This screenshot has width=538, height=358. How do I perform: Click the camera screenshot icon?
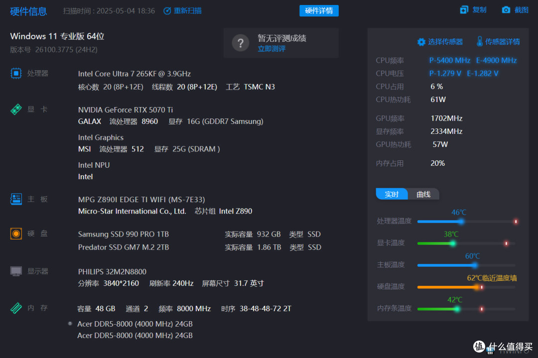pos(506,9)
